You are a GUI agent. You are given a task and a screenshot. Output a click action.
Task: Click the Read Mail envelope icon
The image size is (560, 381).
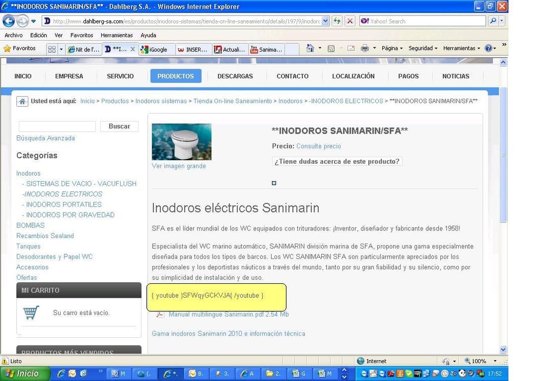351,48
